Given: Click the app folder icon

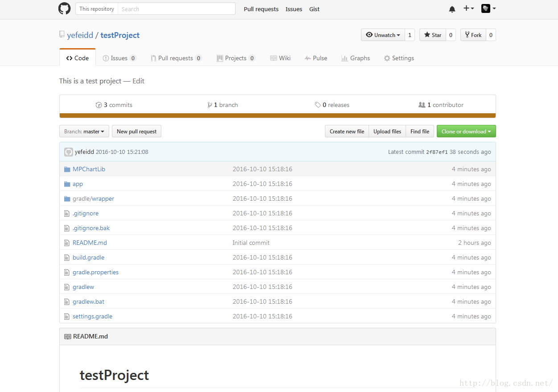Looking at the screenshot, I should (x=67, y=184).
